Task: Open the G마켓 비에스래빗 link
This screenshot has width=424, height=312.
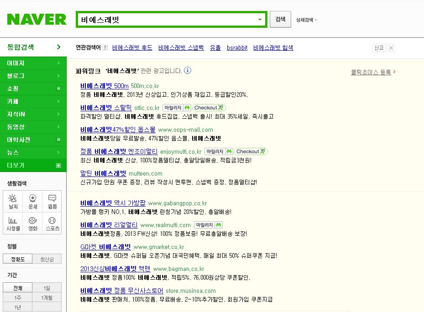Action: (x=105, y=247)
